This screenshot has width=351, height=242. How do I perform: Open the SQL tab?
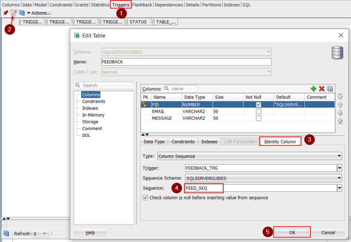246,5
